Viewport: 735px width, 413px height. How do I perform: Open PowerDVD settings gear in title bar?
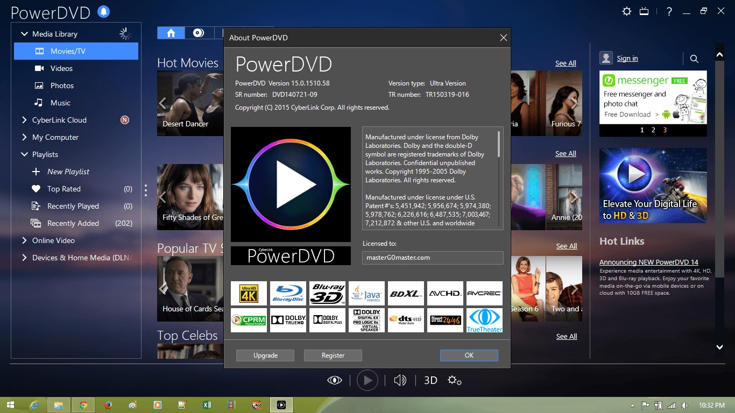pos(627,11)
